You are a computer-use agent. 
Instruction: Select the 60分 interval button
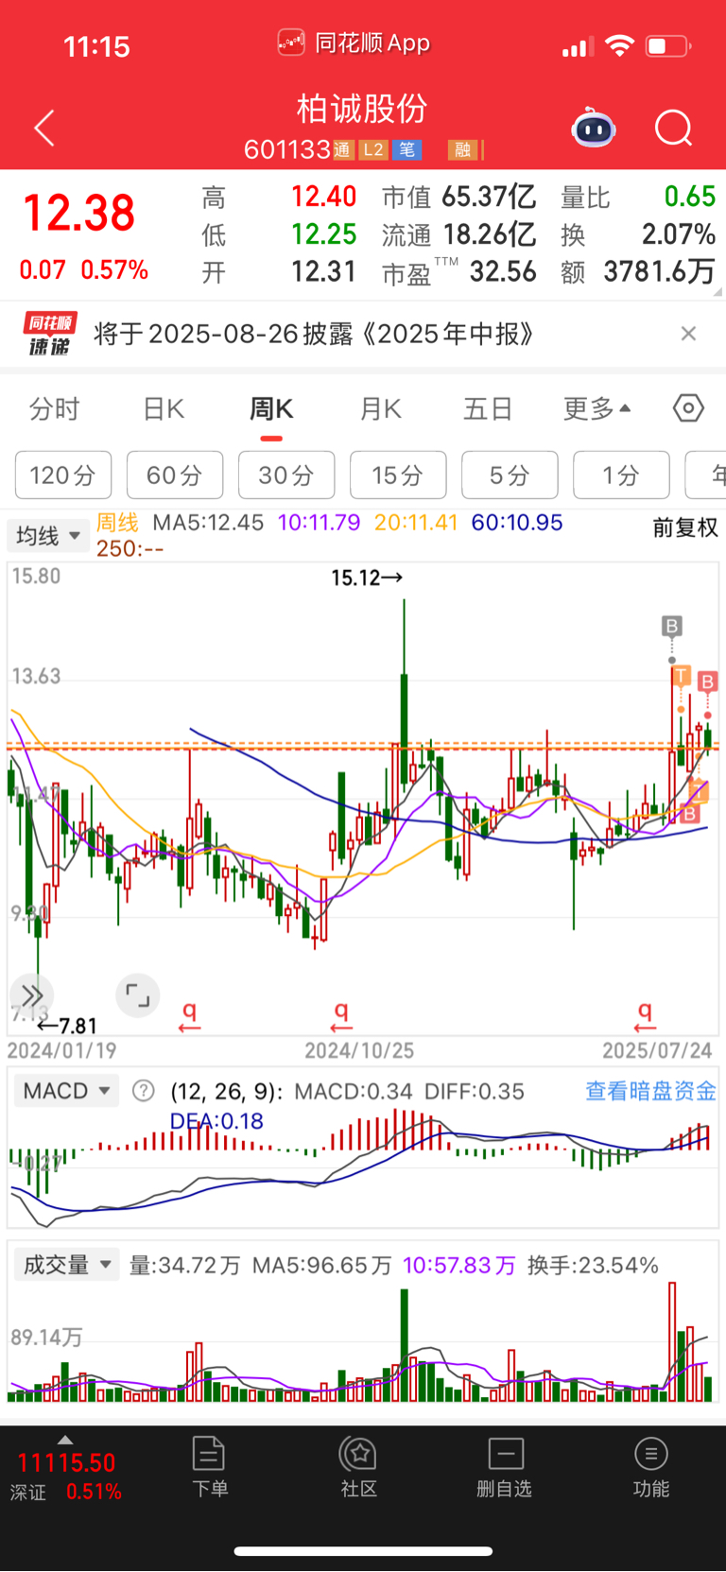(x=175, y=475)
